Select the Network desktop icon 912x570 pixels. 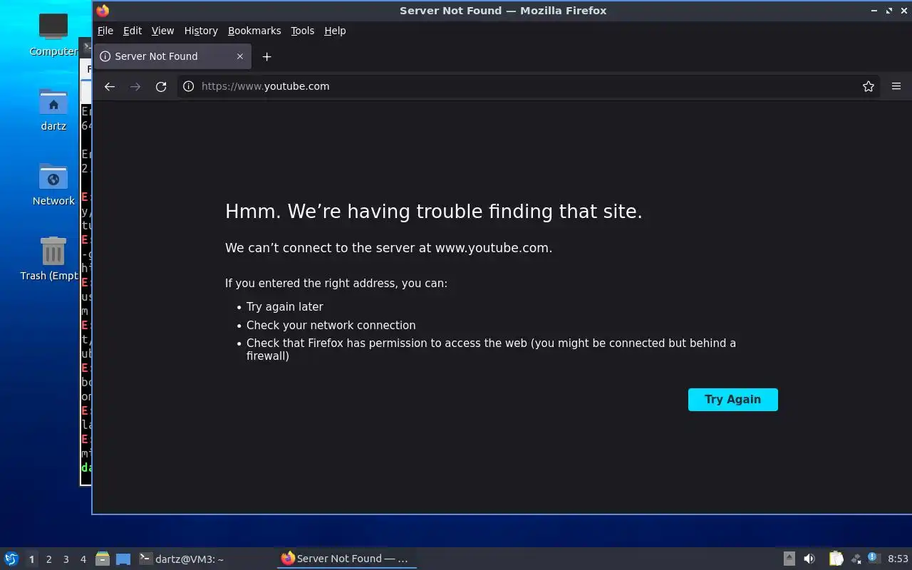(x=53, y=184)
